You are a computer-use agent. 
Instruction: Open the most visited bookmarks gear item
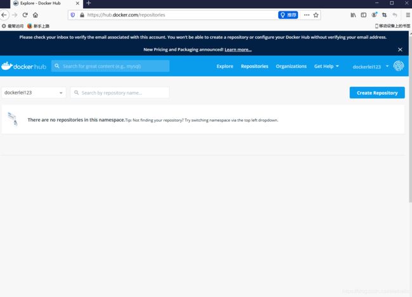tap(13, 26)
